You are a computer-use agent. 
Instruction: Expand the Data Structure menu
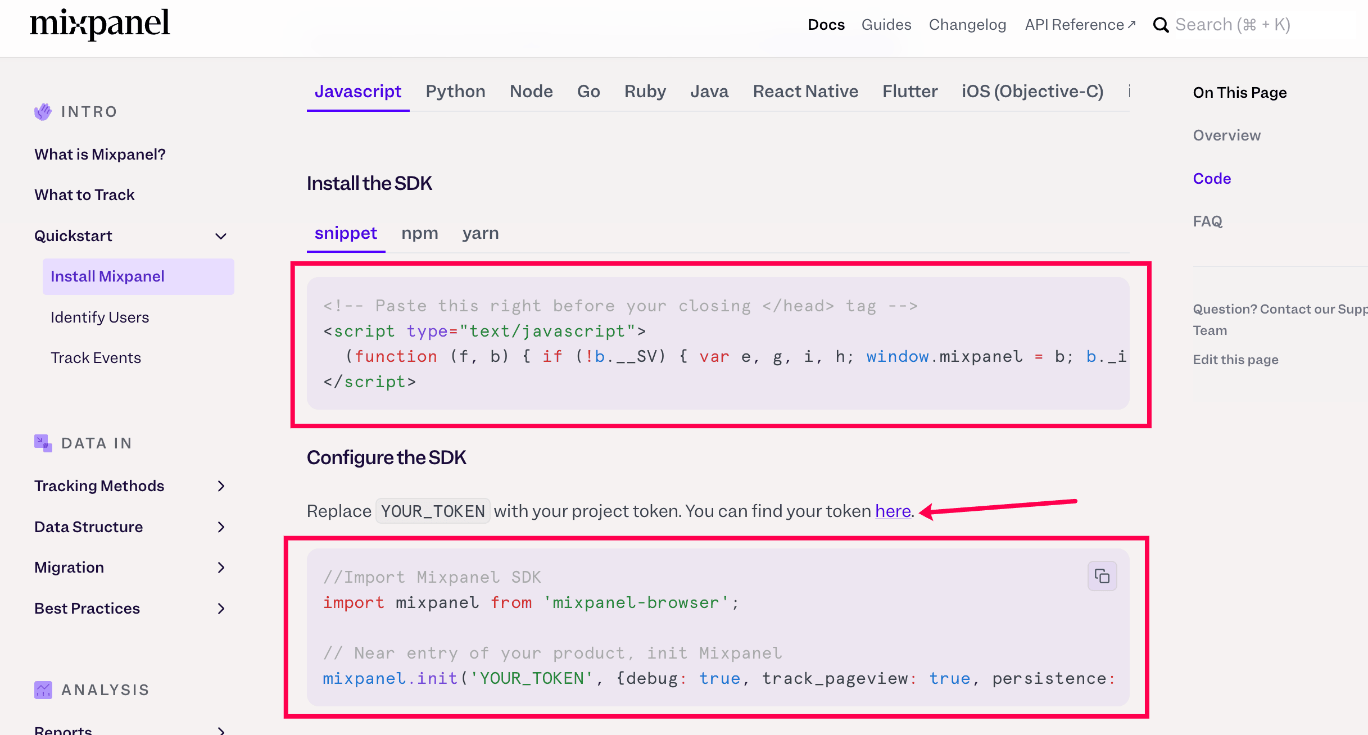tap(221, 527)
